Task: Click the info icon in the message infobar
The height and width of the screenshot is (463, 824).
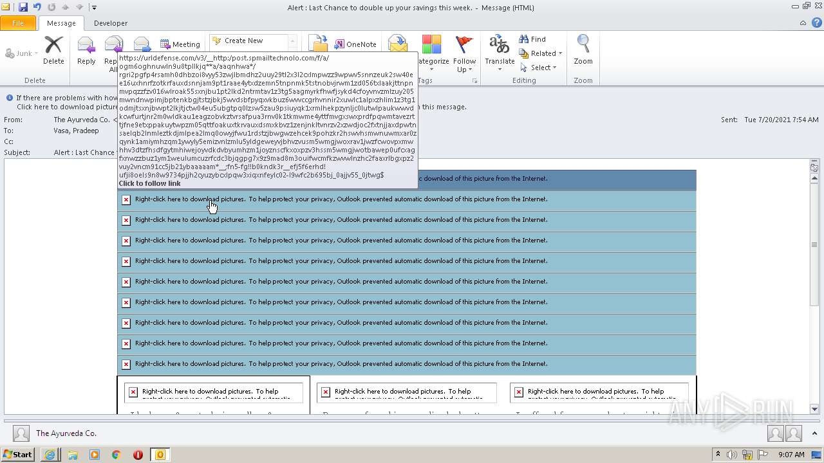Action: click(10, 98)
